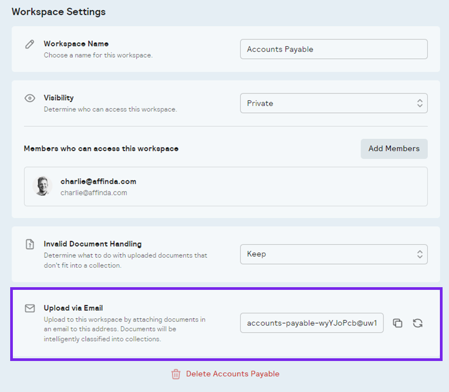This screenshot has width=449, height=392.
Task: Copy the upload email address icon
Action: pos(398,323)
